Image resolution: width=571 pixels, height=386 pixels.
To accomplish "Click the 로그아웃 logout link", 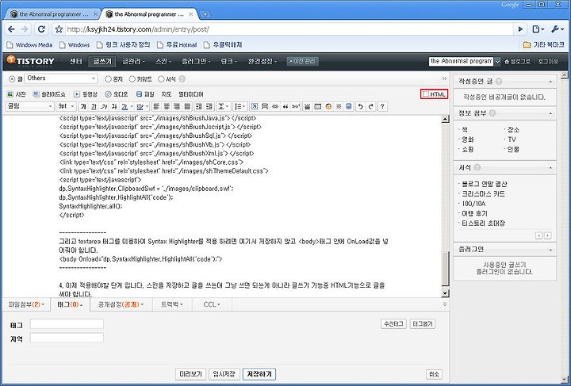I will (548, 62).
